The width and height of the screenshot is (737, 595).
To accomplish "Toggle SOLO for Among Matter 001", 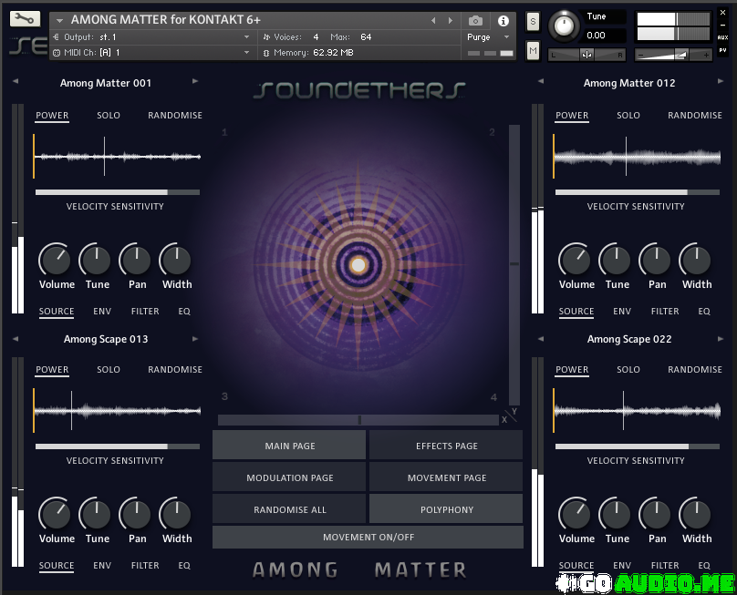I will pos(109,116).
